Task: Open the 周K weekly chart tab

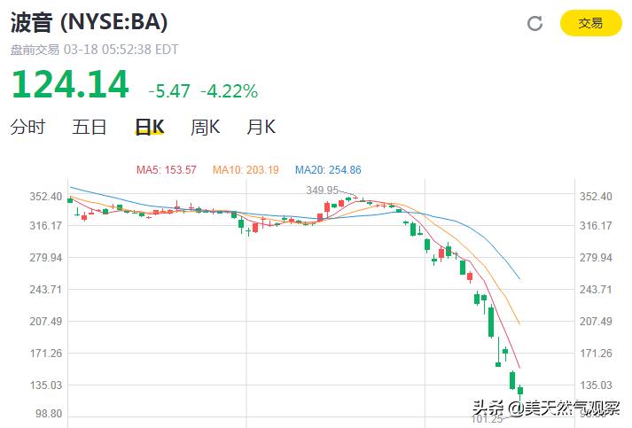Action: tap(205, 127)
